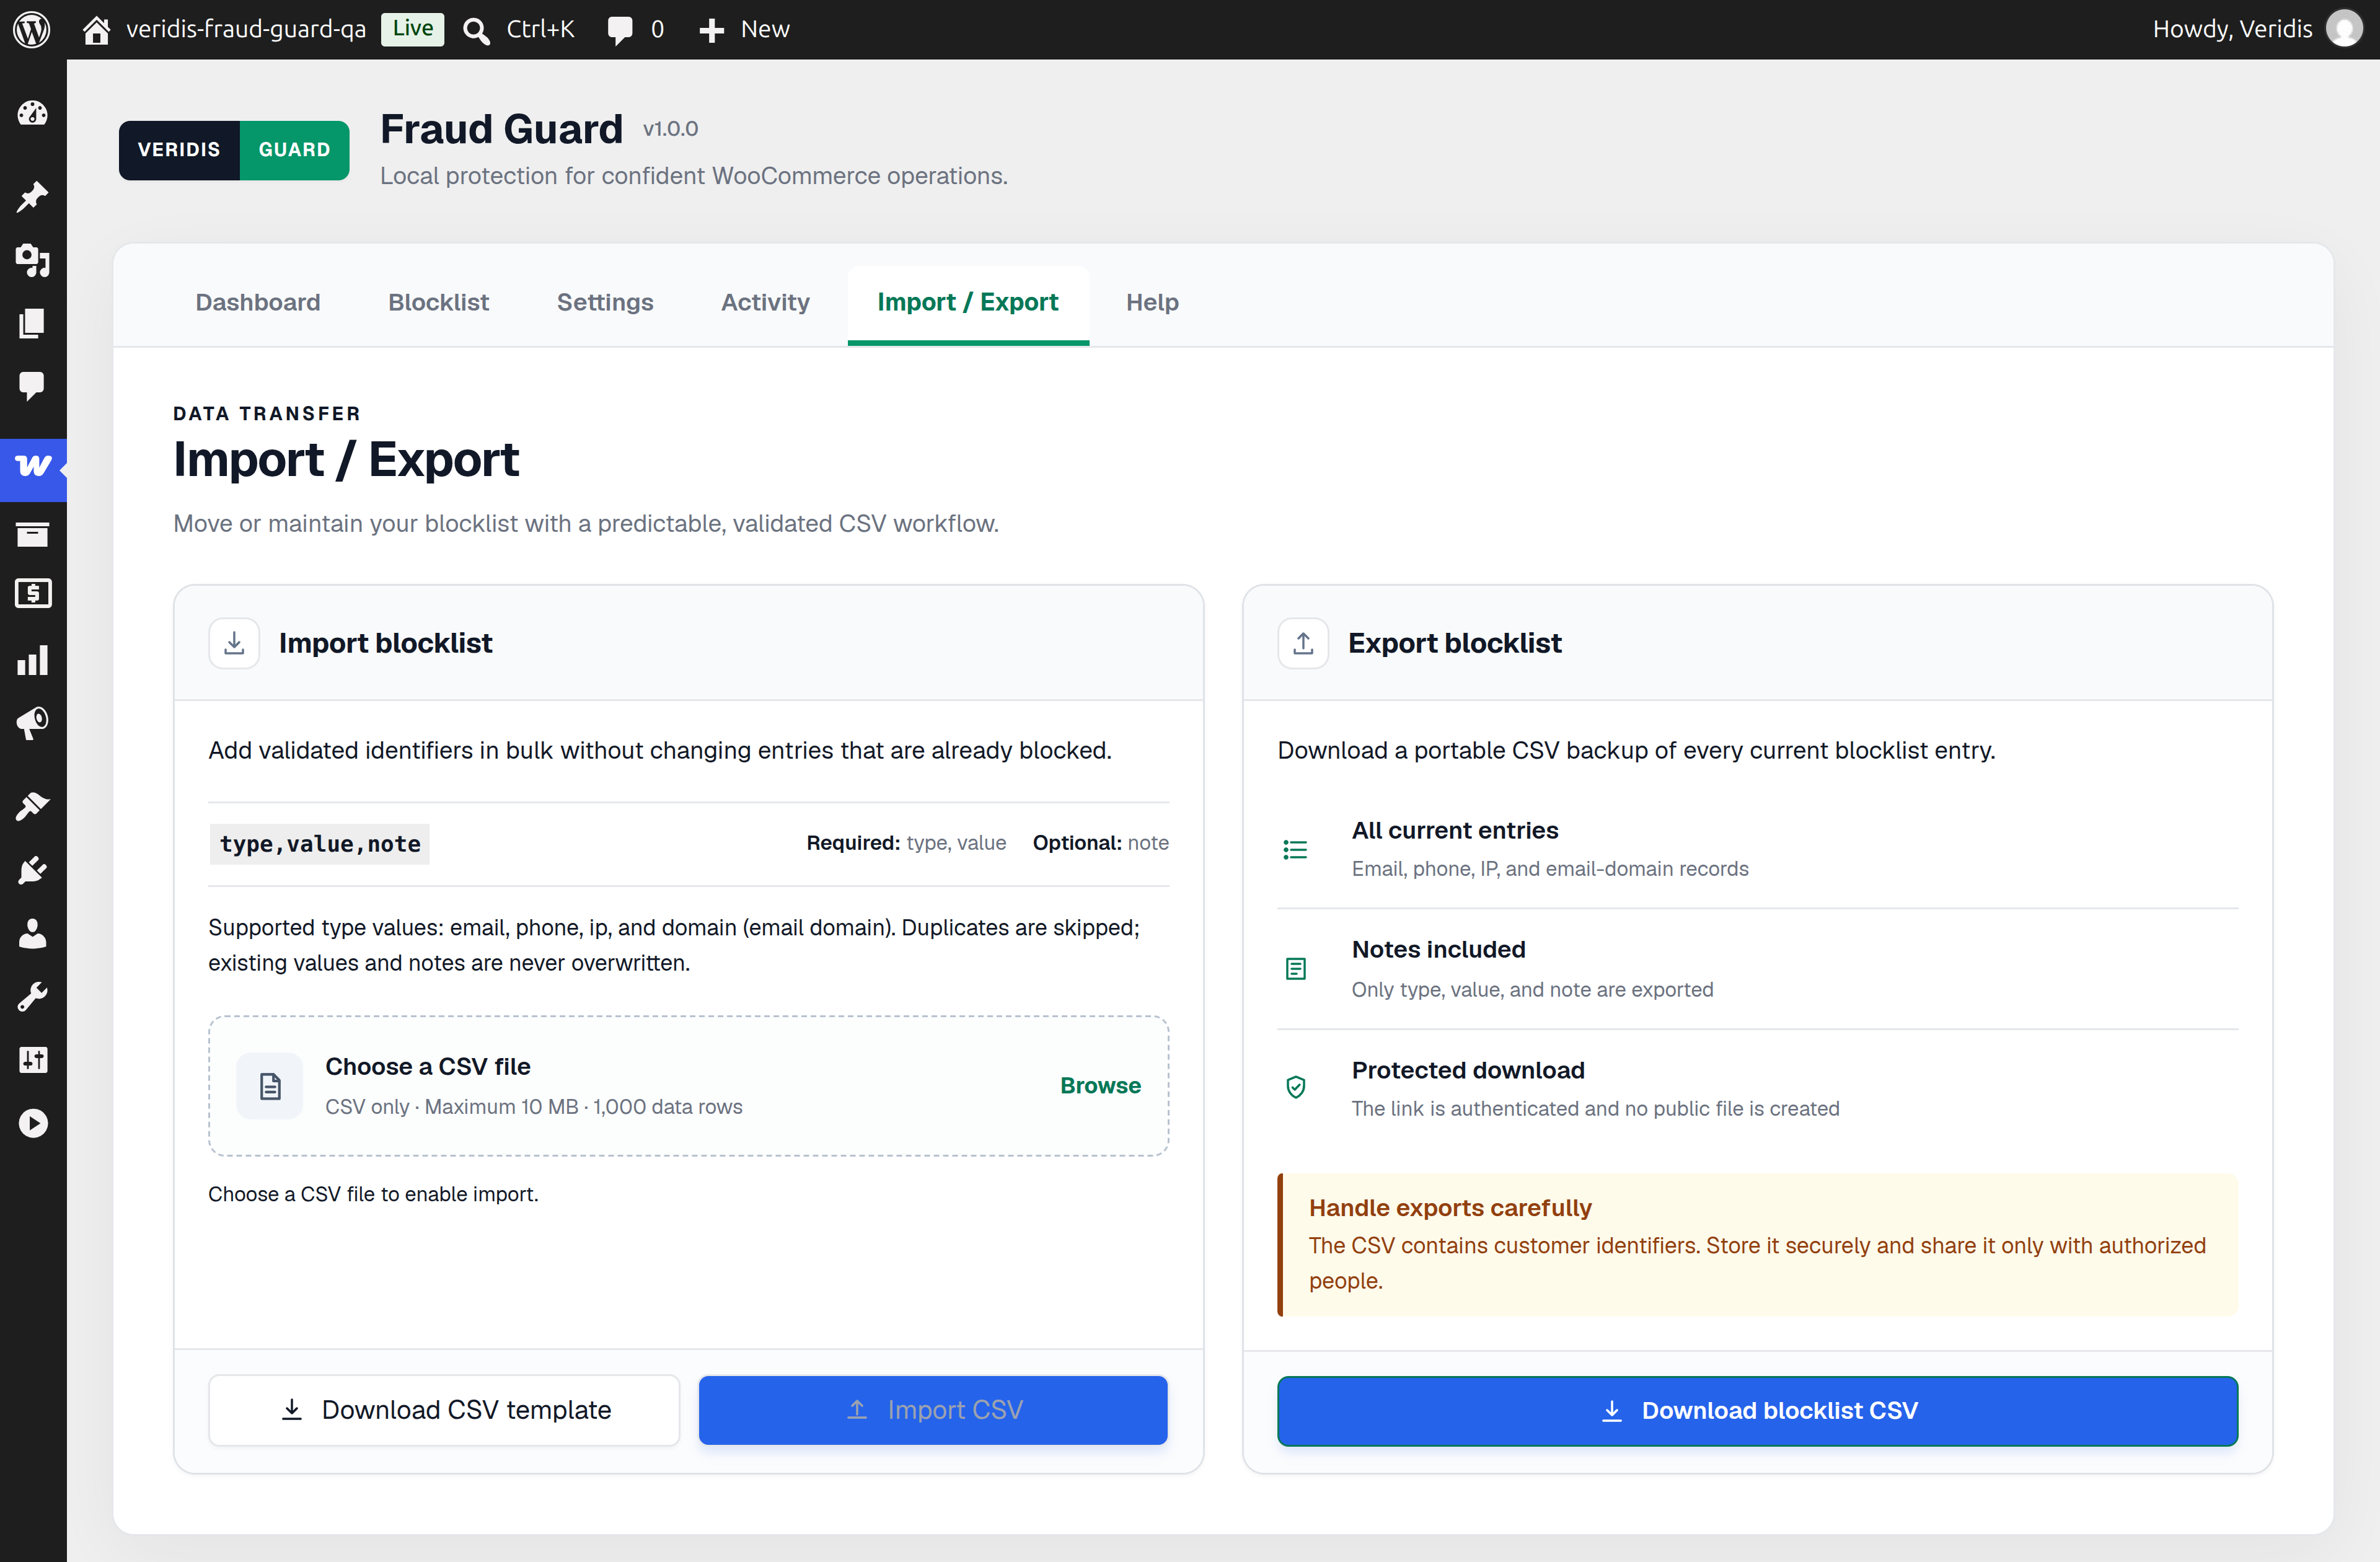The image size is (2380, 1562).
Task: Click Browse to choose a CSV file
Action: [1100, 1085]
